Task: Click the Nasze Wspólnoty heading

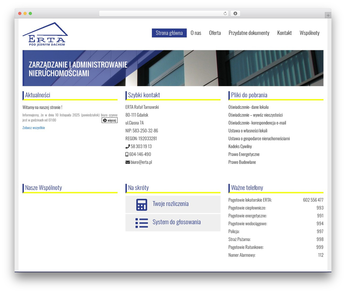Action: pos(44,188)
